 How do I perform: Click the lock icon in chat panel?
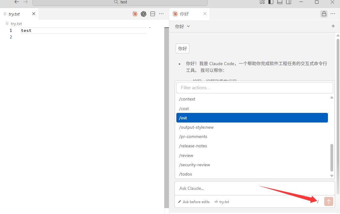(324, 14)
